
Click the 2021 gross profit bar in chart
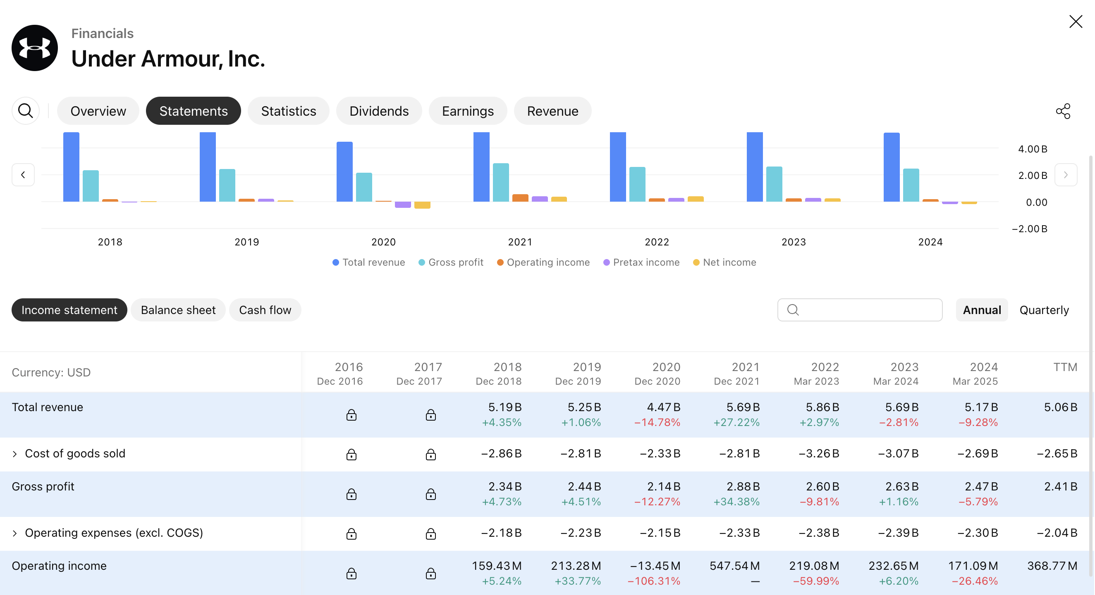[x=501, y=183]
